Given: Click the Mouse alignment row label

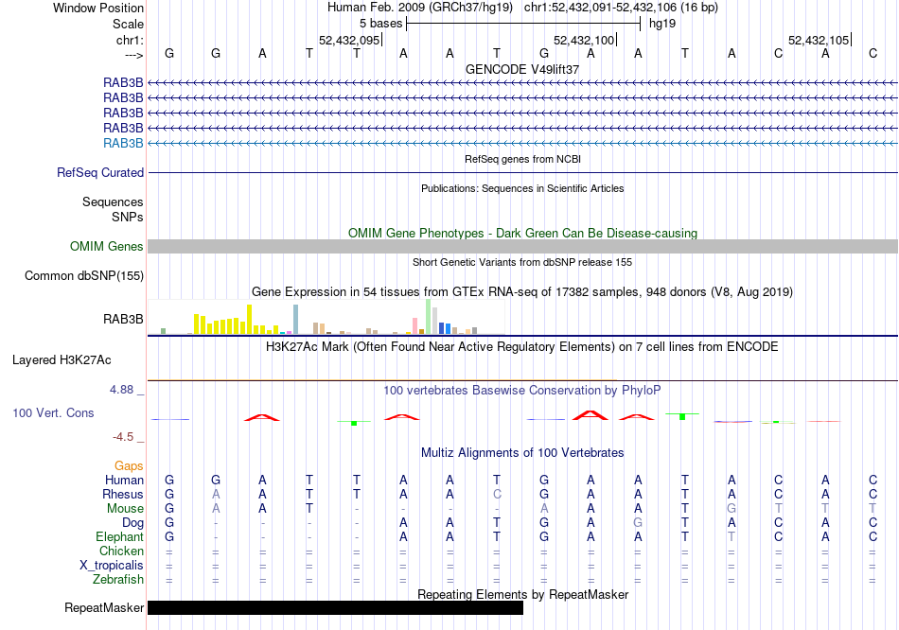Looking at the screenshot, I should (x=126, y=509).
